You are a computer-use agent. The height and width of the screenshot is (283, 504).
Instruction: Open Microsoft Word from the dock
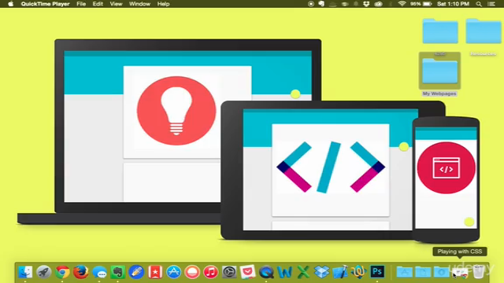(284, 272)
